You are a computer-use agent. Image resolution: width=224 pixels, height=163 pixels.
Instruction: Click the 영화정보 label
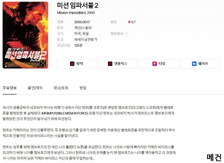(117, 34)
